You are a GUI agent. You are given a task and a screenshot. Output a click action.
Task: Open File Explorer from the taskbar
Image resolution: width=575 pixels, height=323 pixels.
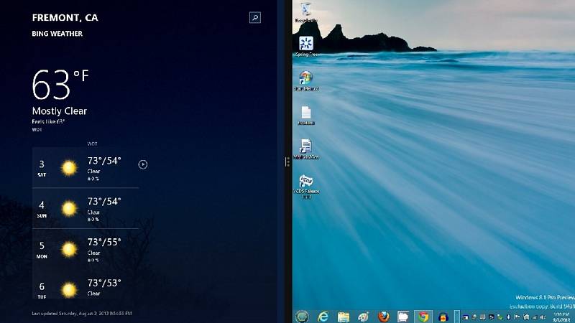coord(344,316)
